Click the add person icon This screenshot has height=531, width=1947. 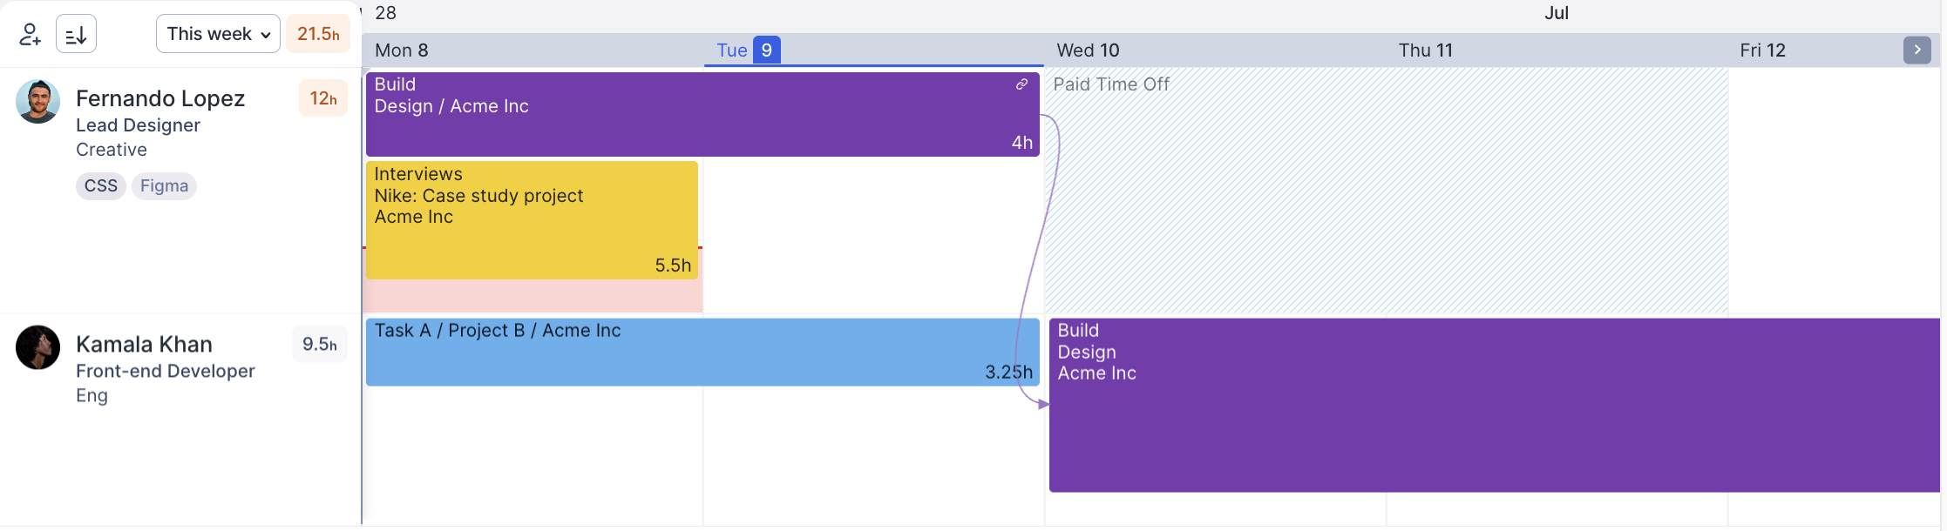(x=30, y=34)
